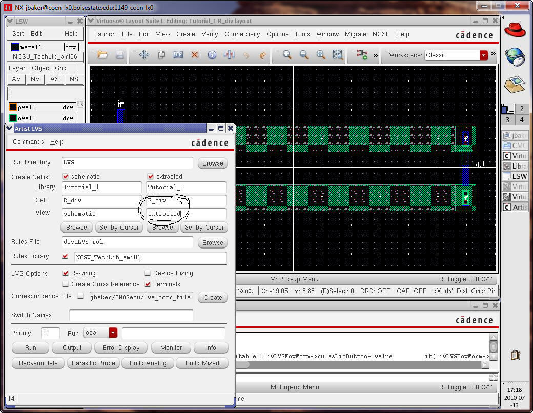Click the Redo arrow icon
533x413 pixels.
click(263, 55)
